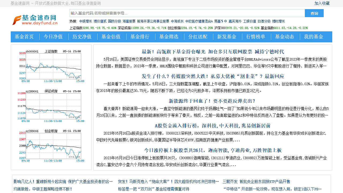The width and height of the screenshot is (343, 193).
Task: Open headline A股资金流入排行榜
Action: coord(213,126)
